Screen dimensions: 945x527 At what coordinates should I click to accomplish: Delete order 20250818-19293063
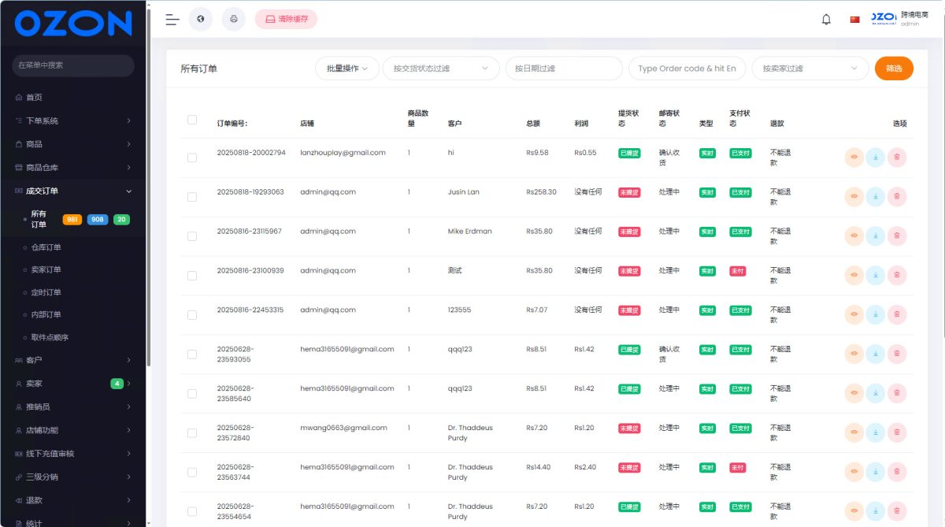point(897,197)
